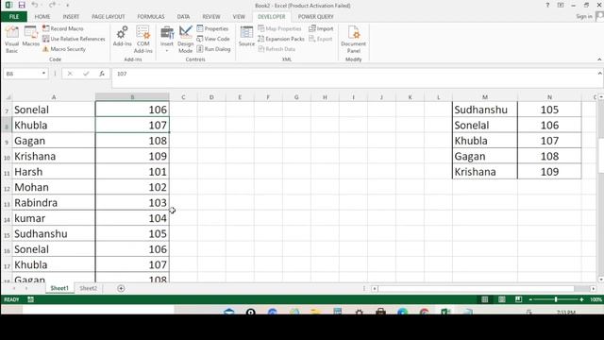This screenshot has width=604, height=340.
Task: Open Expansion Packs
Action: (281, 39)
